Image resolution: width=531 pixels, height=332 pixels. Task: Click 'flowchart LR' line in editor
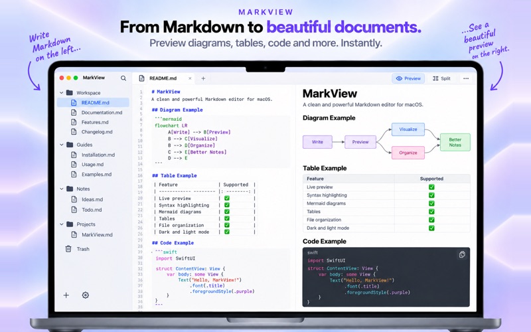(x=171, y=125)
